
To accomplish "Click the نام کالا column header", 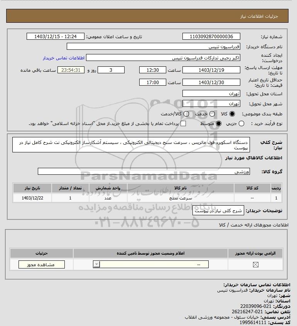I will [x=181, y=188].
